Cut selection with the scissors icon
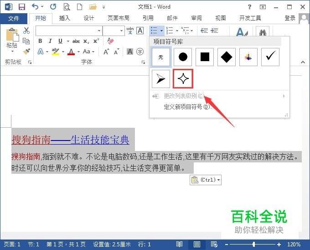The height and width of the screenshot is (250, 310). 26,31
